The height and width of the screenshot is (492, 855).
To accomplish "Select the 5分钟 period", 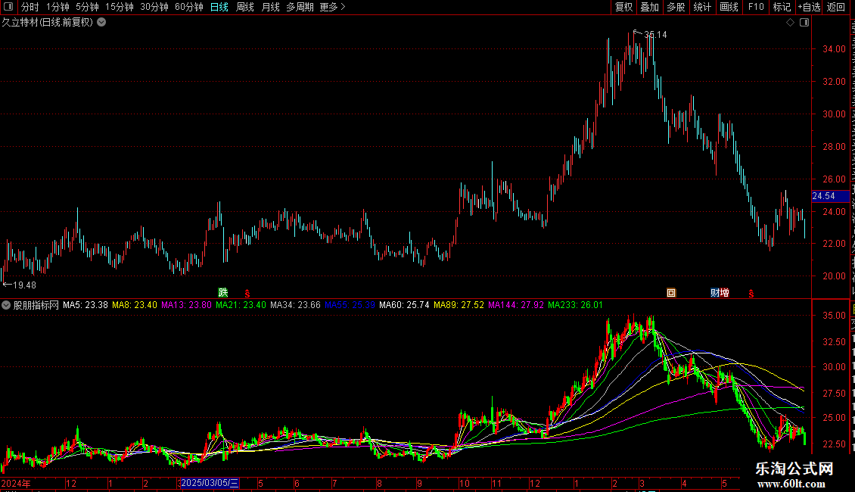I will click(x=87, y=7).
